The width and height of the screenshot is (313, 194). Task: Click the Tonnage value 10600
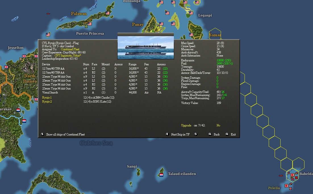[x=220, y=67]
